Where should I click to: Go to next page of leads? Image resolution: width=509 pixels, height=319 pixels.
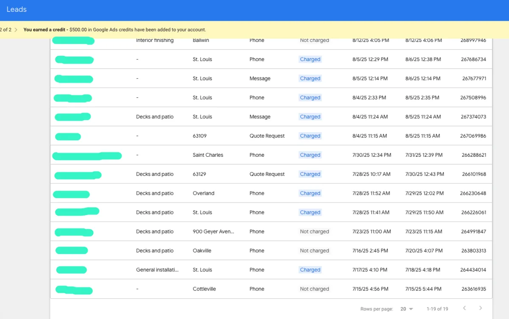point(481,308)
